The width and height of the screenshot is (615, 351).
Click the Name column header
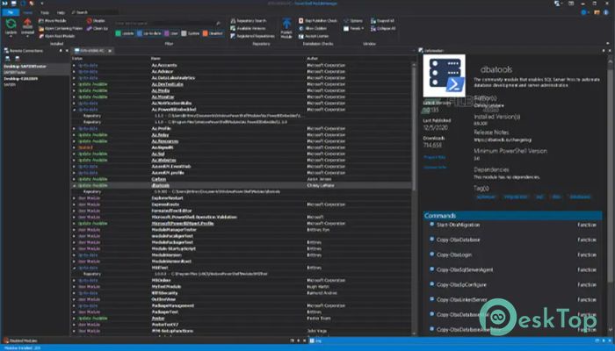[x=156, y=59]
